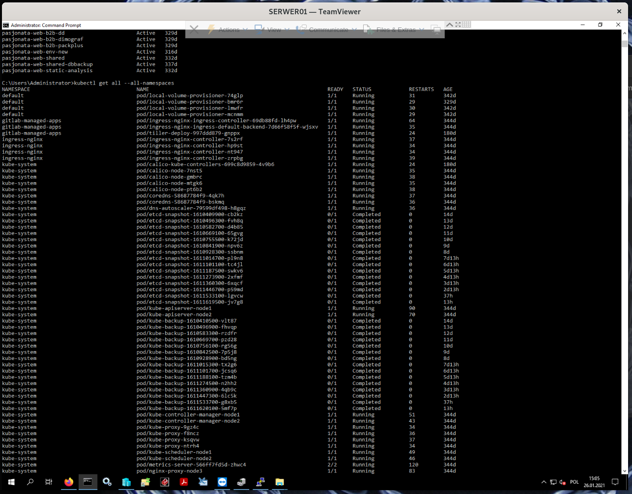Screen dimensions: 632x494
Task: Click the pod/kube-scheduler-node2 entry
Action: [174, 458]
